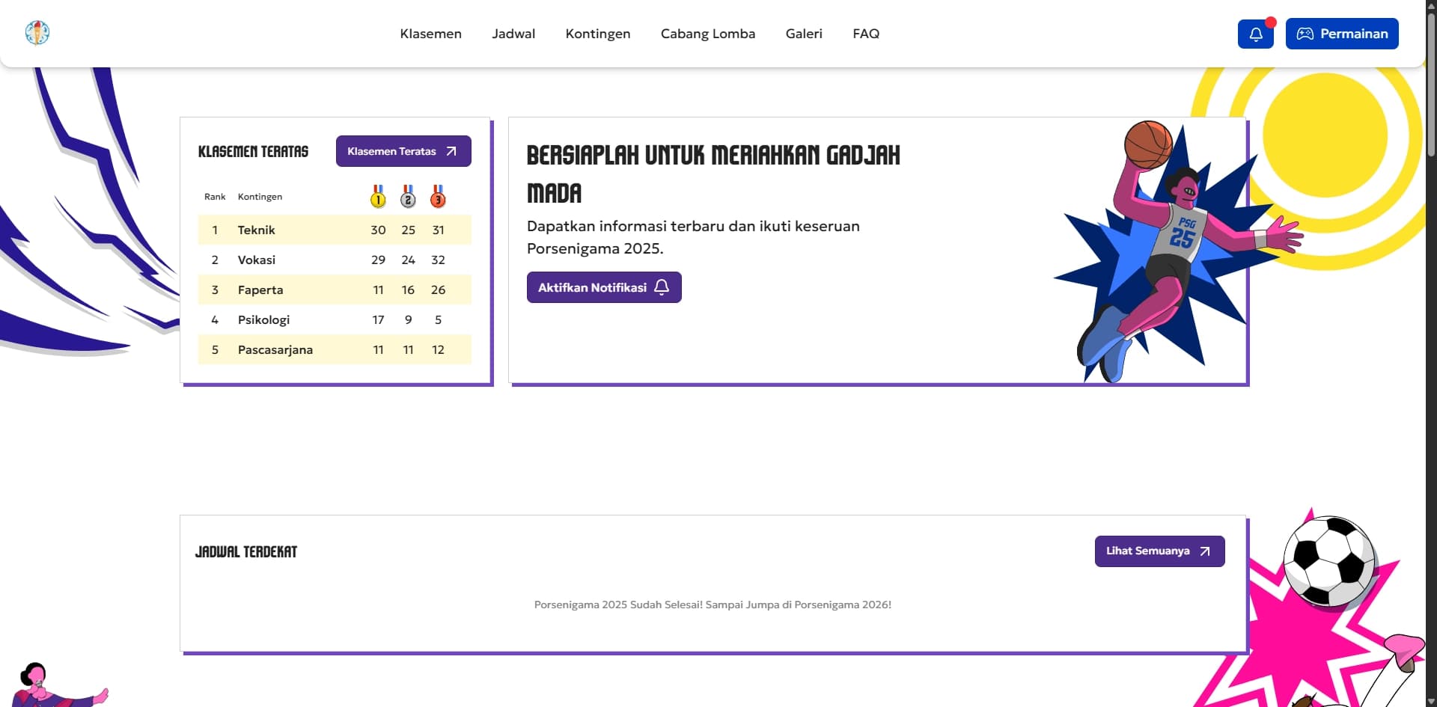The image size is (1437, 707).
Task: Click the silver medal column icon
Action: (408, 197)
